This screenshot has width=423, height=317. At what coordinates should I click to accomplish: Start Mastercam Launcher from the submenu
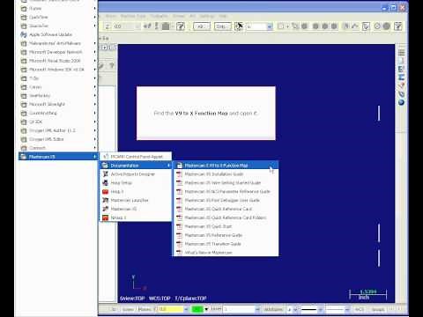[x=136, y=200]
